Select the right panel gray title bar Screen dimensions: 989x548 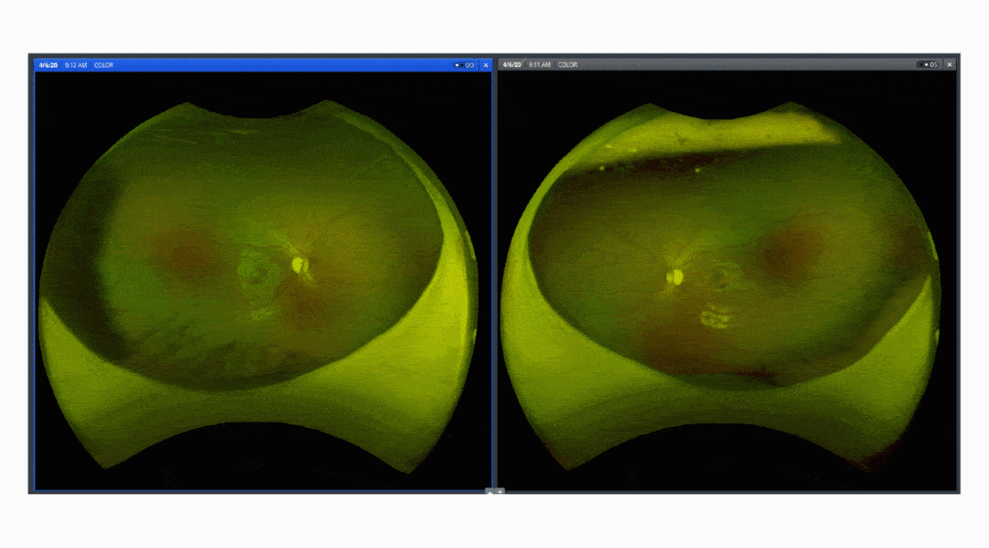[x=733, y=65]
